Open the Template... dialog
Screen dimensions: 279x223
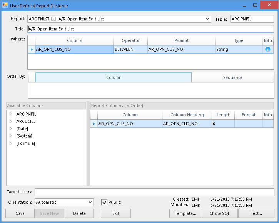185,213
